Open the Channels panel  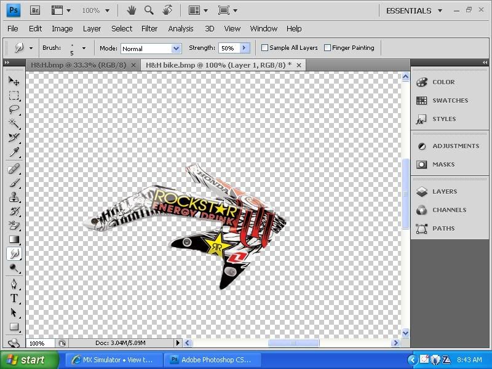[x=450, y=210]
